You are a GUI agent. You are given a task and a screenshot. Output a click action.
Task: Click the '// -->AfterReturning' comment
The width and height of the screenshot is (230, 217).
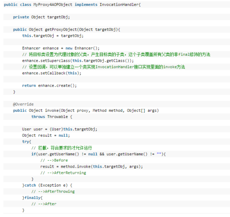coord(63,173)
